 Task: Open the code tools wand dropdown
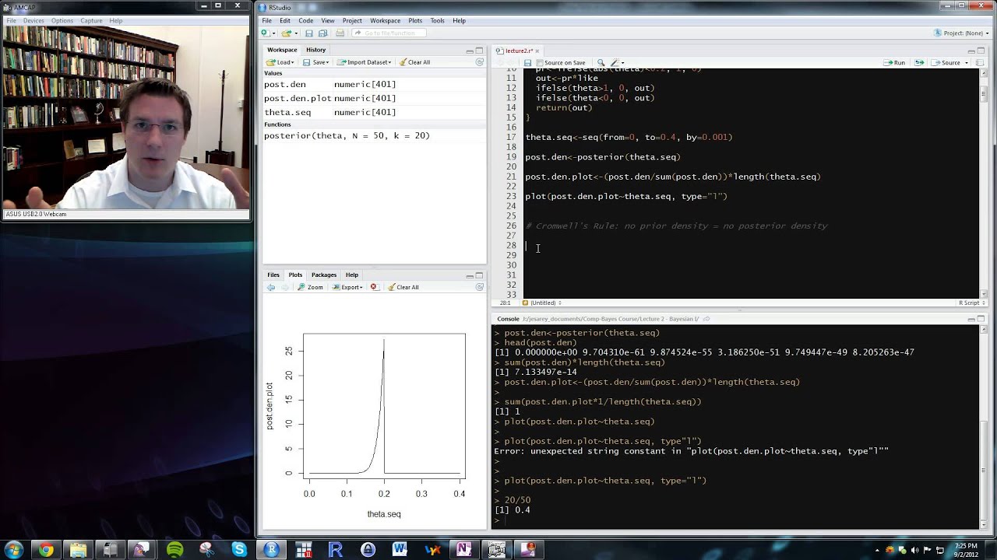[617, 62]
